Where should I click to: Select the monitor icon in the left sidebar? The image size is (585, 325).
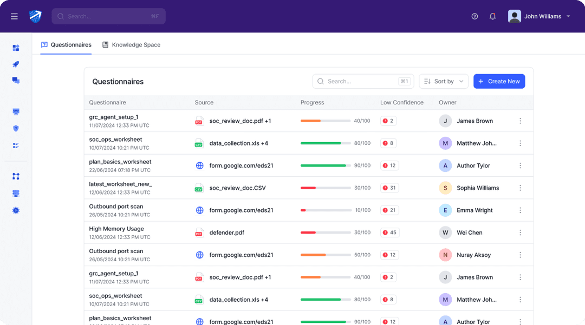(16, 111)
